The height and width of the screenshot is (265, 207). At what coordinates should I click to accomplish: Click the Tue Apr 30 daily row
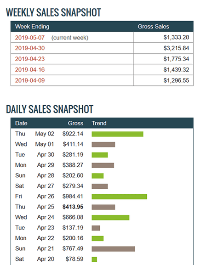click(102, 155)
